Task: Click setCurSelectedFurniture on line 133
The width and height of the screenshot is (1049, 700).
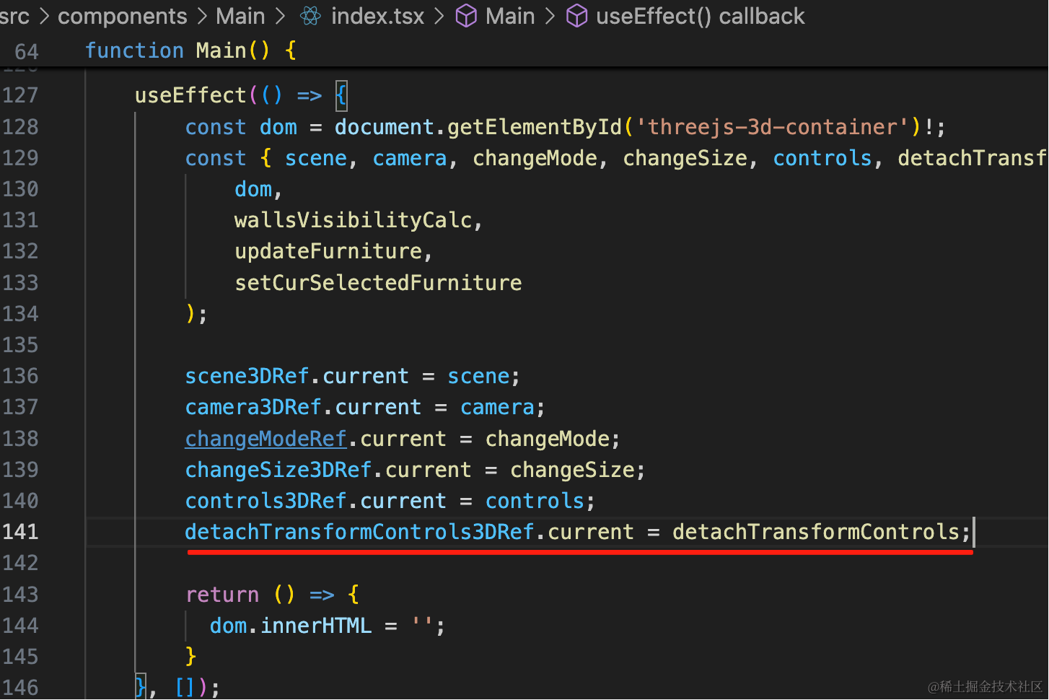Action: tap(378, 282)
